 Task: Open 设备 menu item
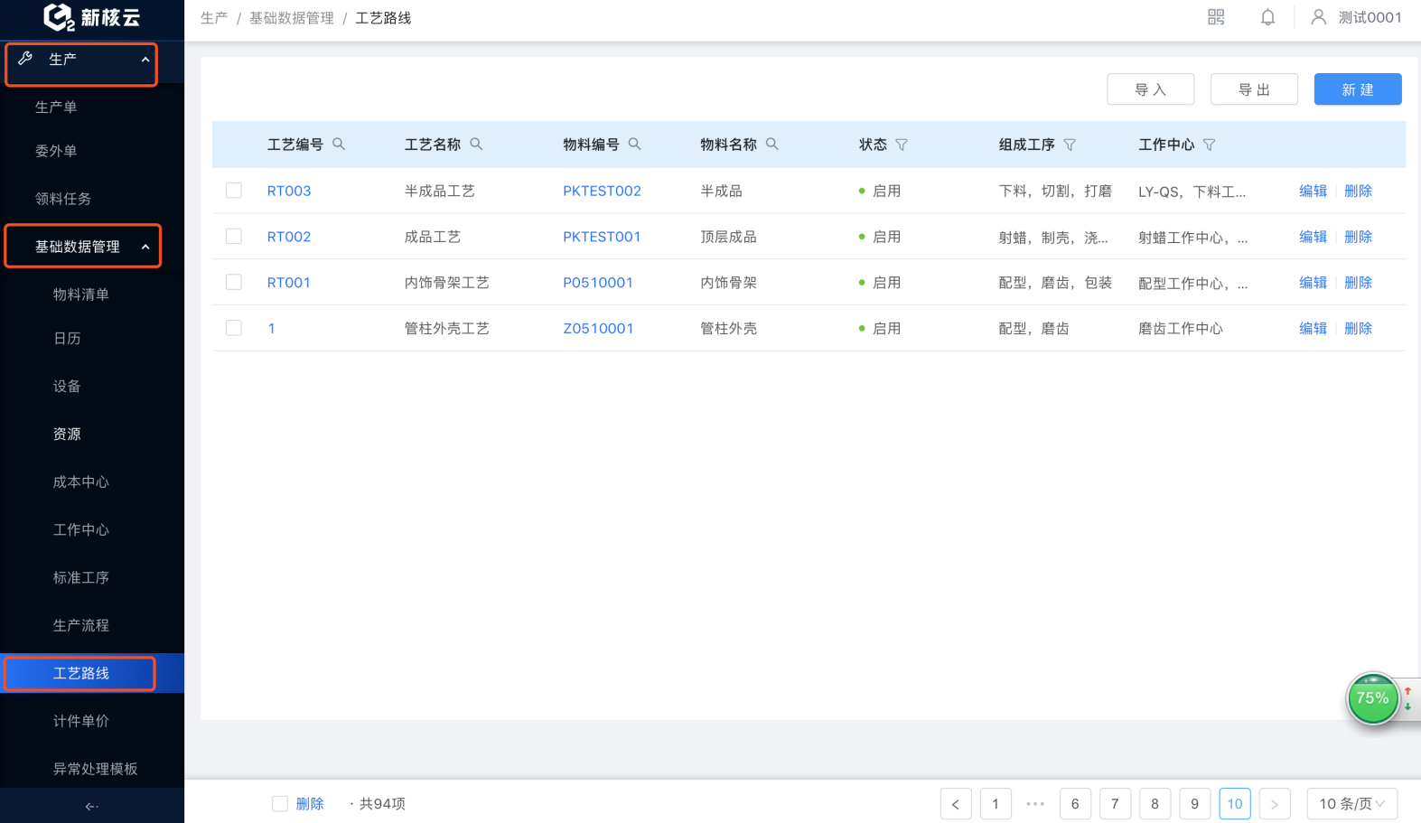pos(67,386)
